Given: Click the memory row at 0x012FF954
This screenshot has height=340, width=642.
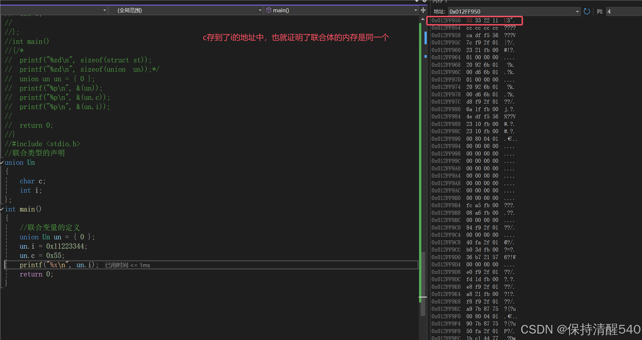Looking at the screenshot, I should [x=473, y=28].
